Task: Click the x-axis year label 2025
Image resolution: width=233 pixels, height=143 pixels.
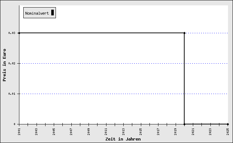Action: [x=228, y=132]
